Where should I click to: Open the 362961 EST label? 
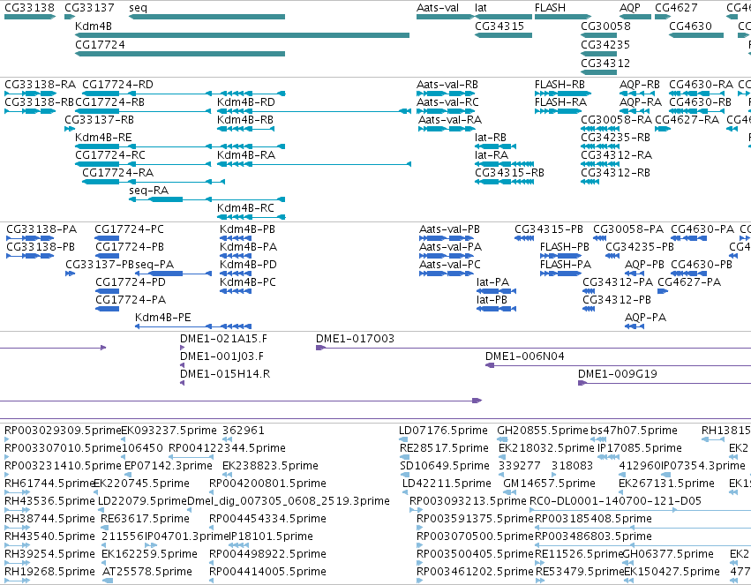(244, 431)
